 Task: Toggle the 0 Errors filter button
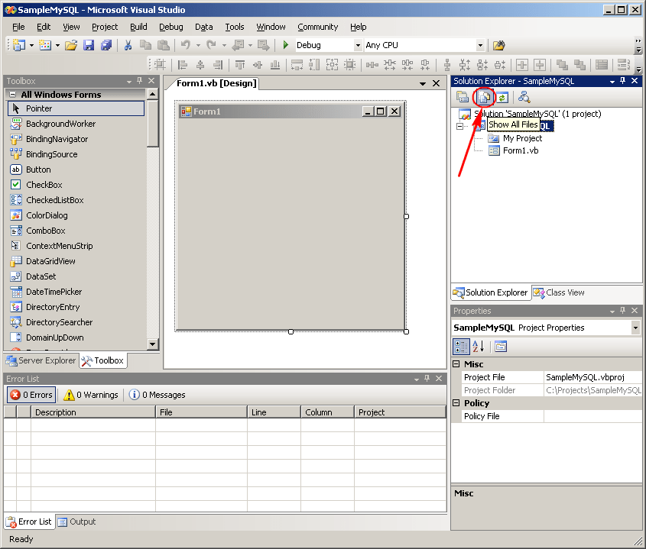click(x=31, y=395)
